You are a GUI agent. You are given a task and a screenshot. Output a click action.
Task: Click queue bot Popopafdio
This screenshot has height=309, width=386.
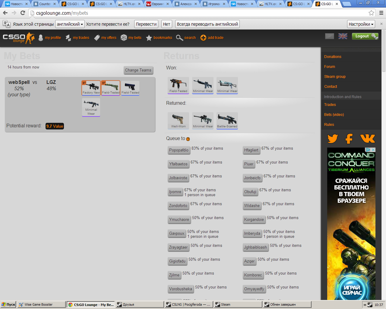click(x=179, y=150)
